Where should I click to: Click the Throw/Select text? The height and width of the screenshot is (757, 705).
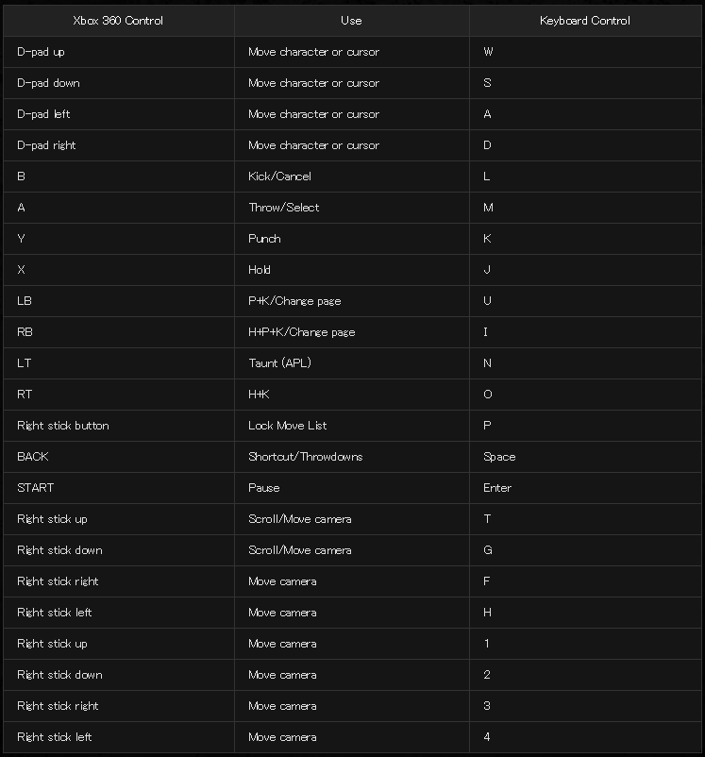point(284,208)
